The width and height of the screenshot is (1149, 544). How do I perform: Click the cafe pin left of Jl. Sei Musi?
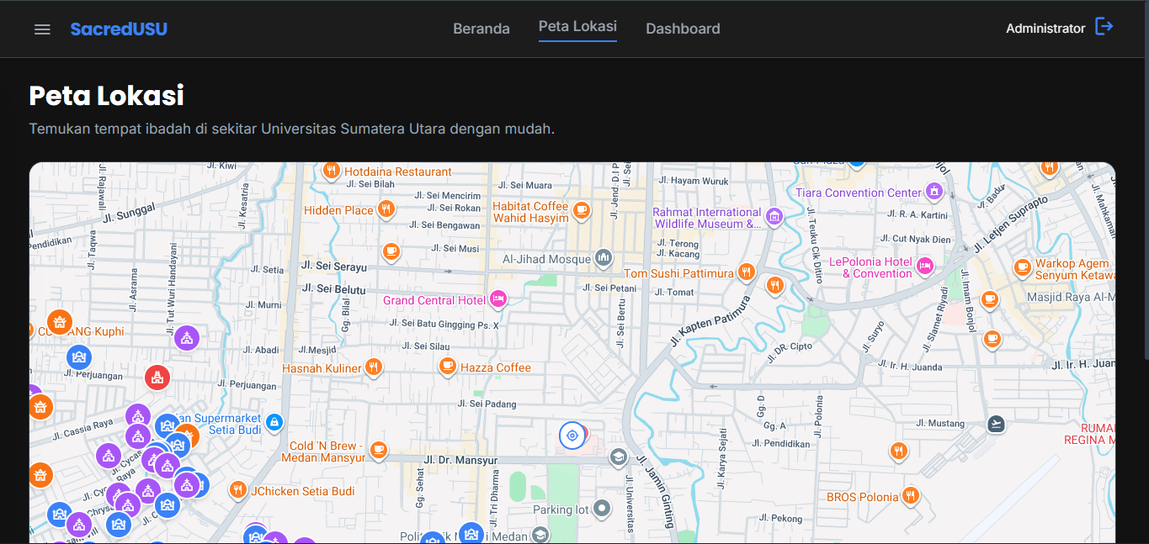(x=391, y=251)
